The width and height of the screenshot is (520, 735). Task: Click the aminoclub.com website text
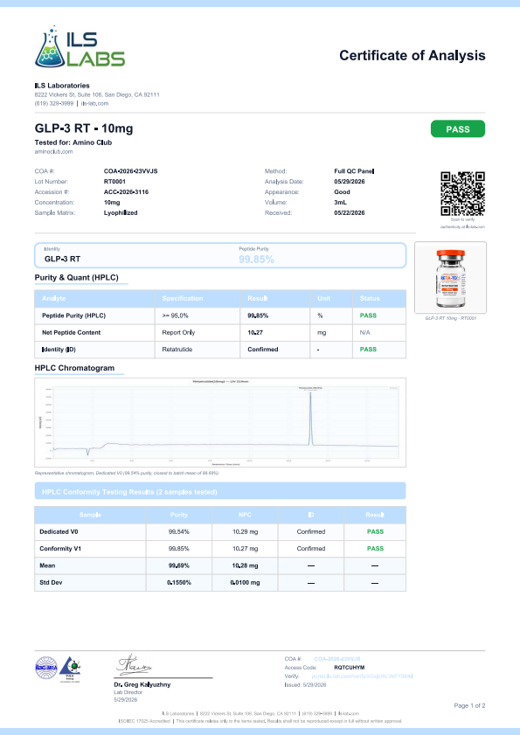click(x=53, y=152)
